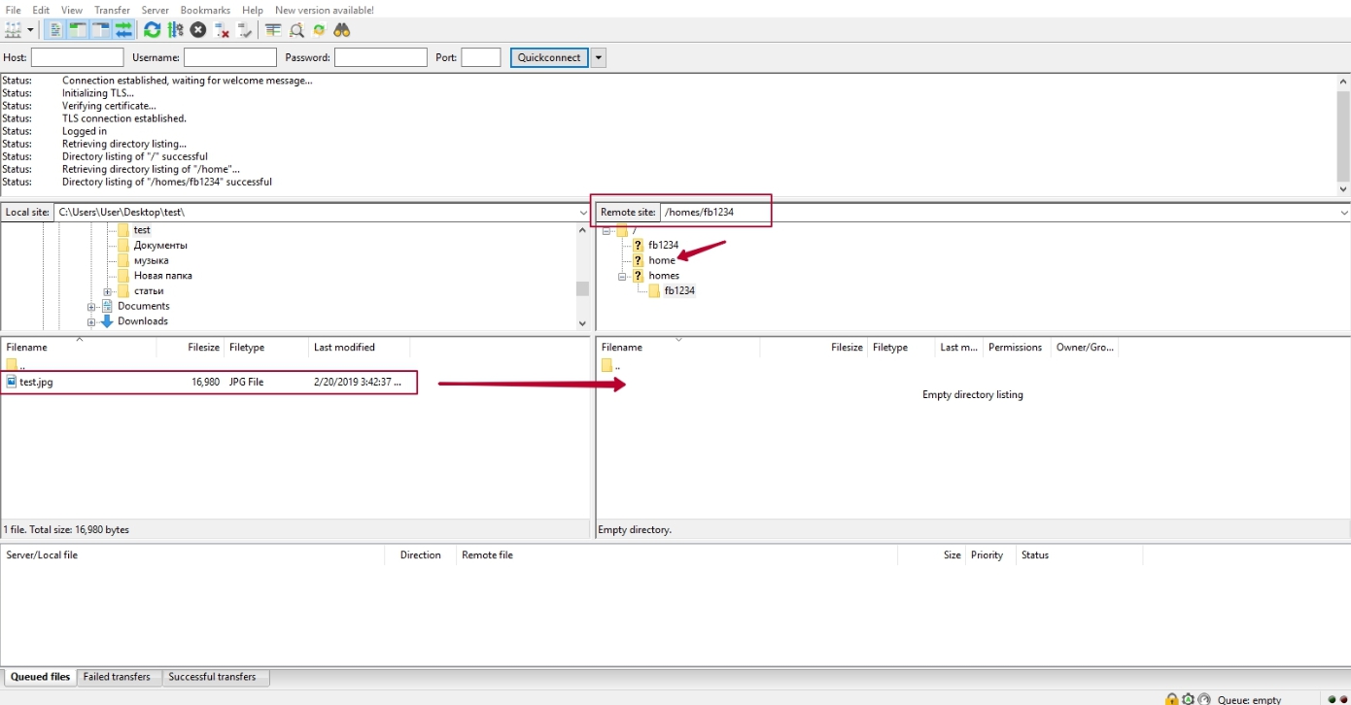Select the Downloads folder in local tree

pyautogui.click(x=143, y=321)
